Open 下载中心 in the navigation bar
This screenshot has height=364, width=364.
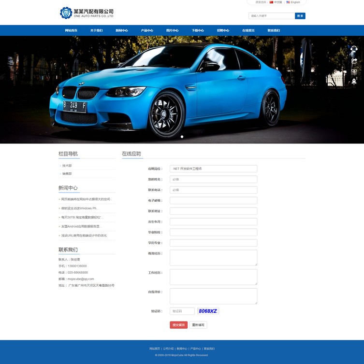[x=198, y=30]
